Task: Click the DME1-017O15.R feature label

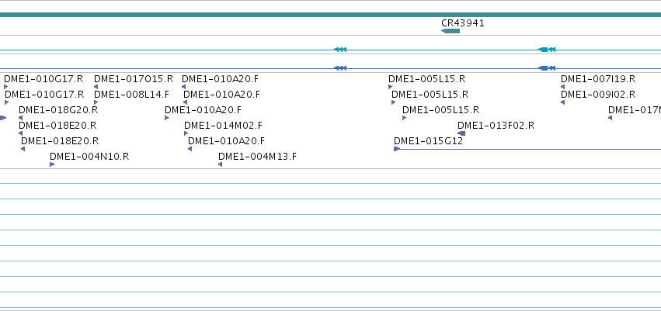Action: pyautogui.click(x=134, y=79)
